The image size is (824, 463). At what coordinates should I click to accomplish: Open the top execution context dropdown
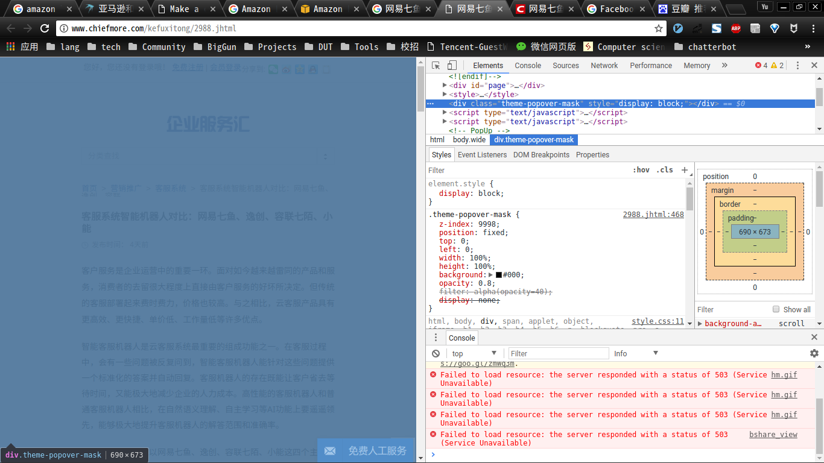(x=474, y=354)
